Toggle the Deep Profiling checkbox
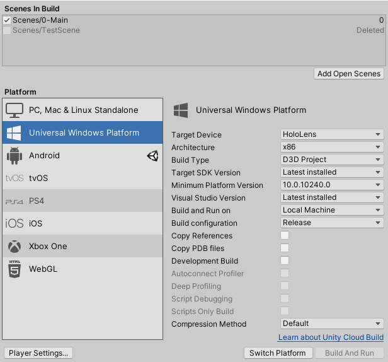This screenshot has width=388, height=362. (285, 286)
